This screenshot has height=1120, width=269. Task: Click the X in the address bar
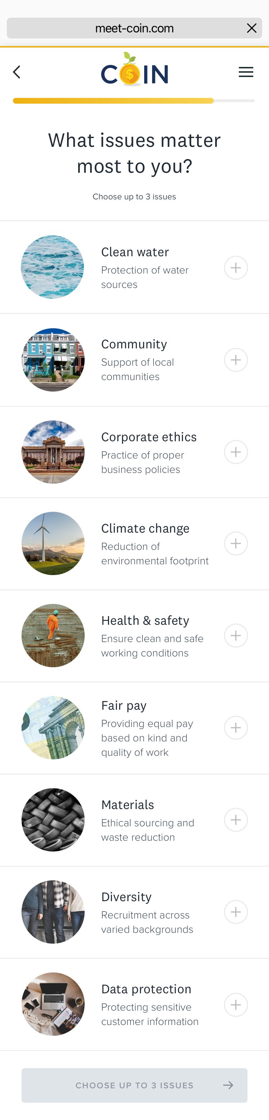(251, 28)
